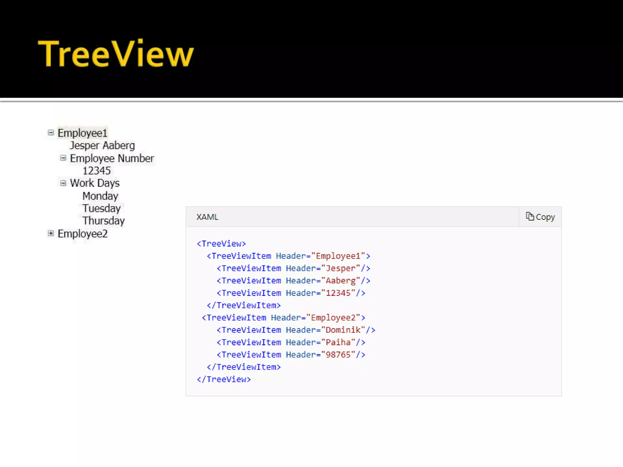
Task: Select the Tuesday tree item
Action: pos(101,208)
